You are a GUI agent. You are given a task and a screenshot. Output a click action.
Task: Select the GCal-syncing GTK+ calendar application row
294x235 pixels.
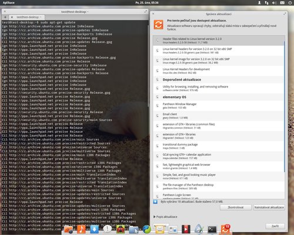(x=219, y=156)
